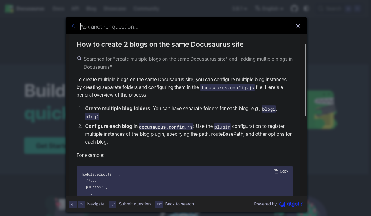Toggle dark mode in the navbar
The width and height of the screenshot is (371, 216).
306,8
